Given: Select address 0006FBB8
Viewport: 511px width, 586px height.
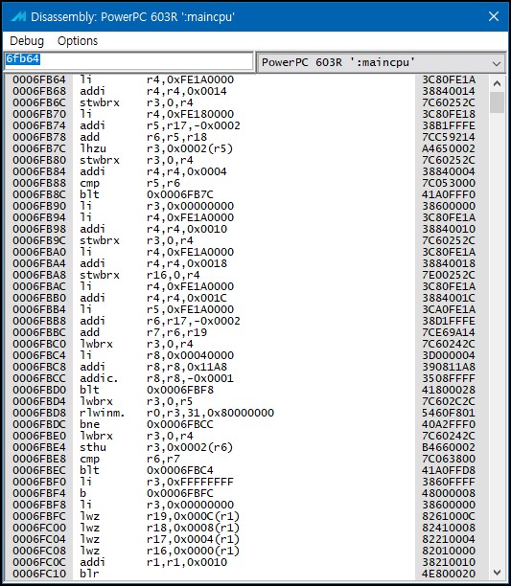Looking at the screenshot, I should pos(39,321).
